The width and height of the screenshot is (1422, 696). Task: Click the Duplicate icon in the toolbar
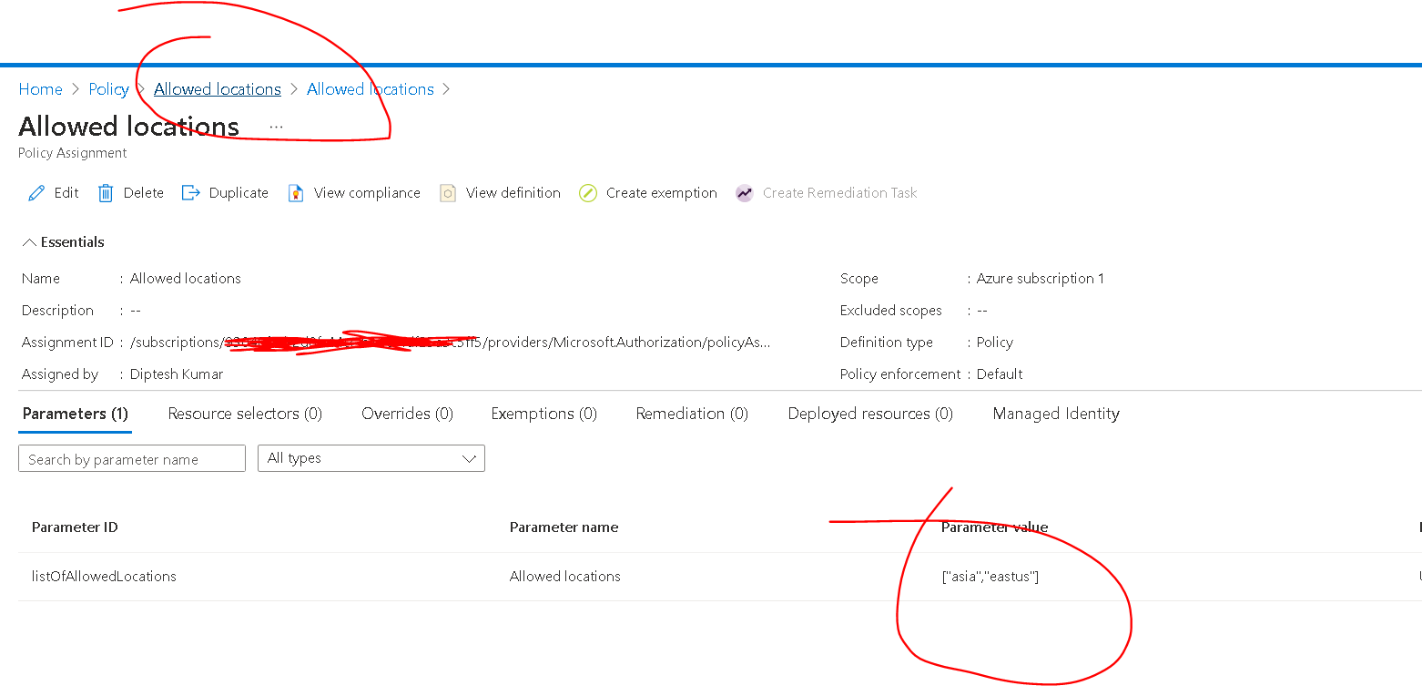[x=190, y=192]
